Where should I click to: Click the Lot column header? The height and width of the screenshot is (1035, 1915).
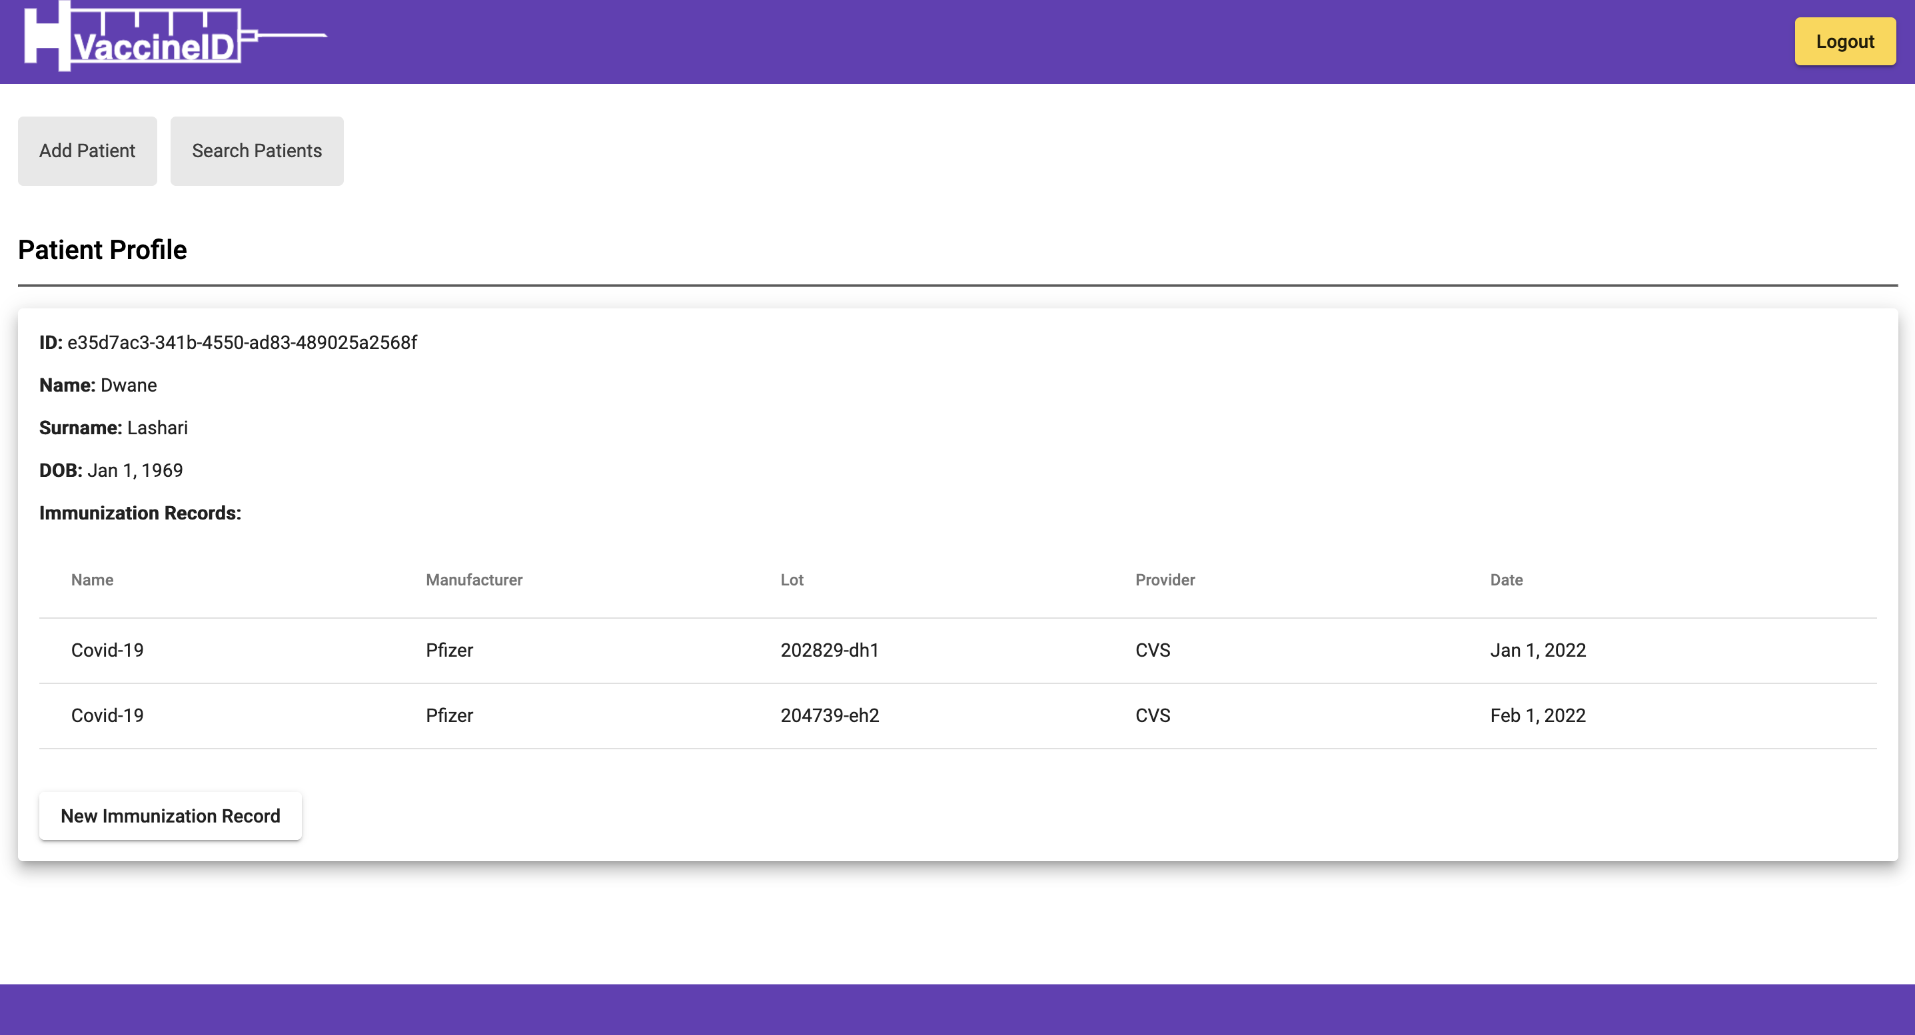coord(792,579)
